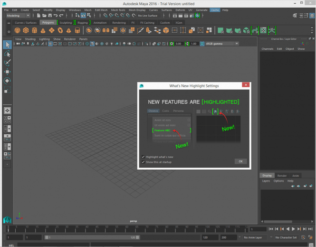
Task: Click the current frame input field
Action: pos(258,229)
